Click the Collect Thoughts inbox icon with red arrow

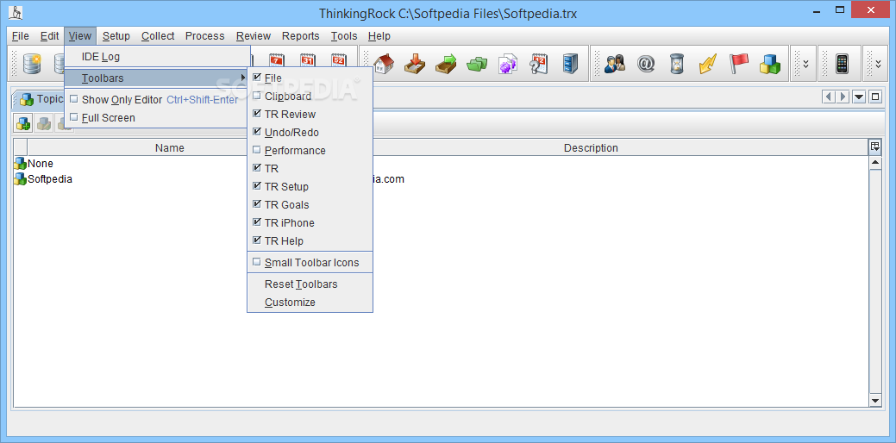click(415, 64)
